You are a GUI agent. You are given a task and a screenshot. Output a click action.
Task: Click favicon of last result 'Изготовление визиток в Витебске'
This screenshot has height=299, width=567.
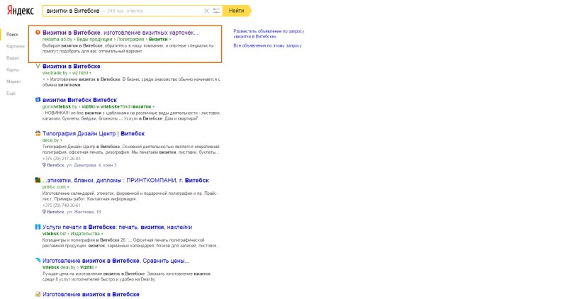pos(38,294)
